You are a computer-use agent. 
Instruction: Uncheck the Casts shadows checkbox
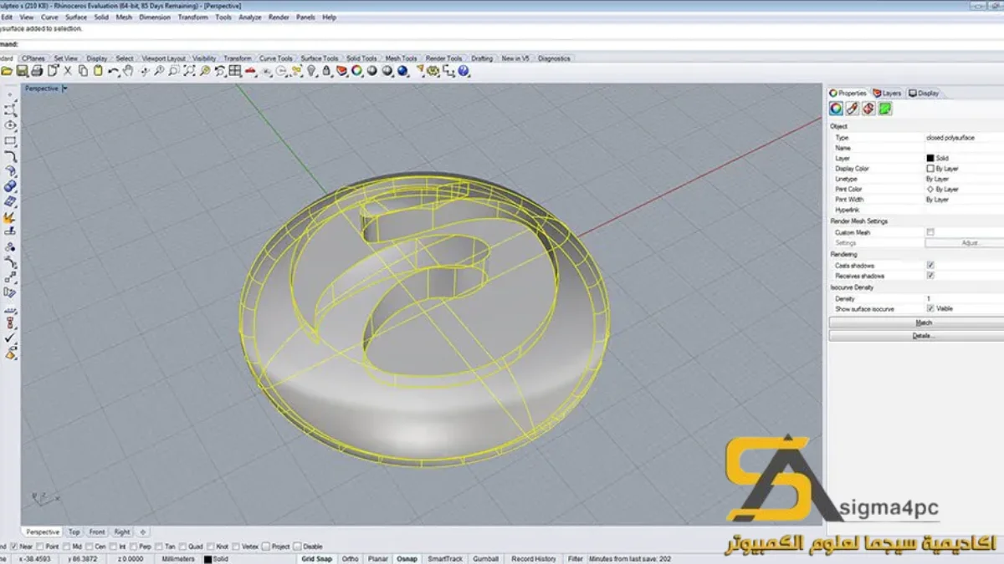(x=930, y=266)
